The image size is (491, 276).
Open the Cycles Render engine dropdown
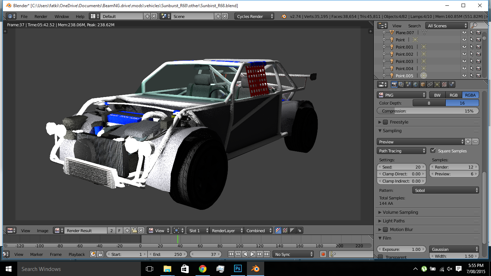(254, 16)
